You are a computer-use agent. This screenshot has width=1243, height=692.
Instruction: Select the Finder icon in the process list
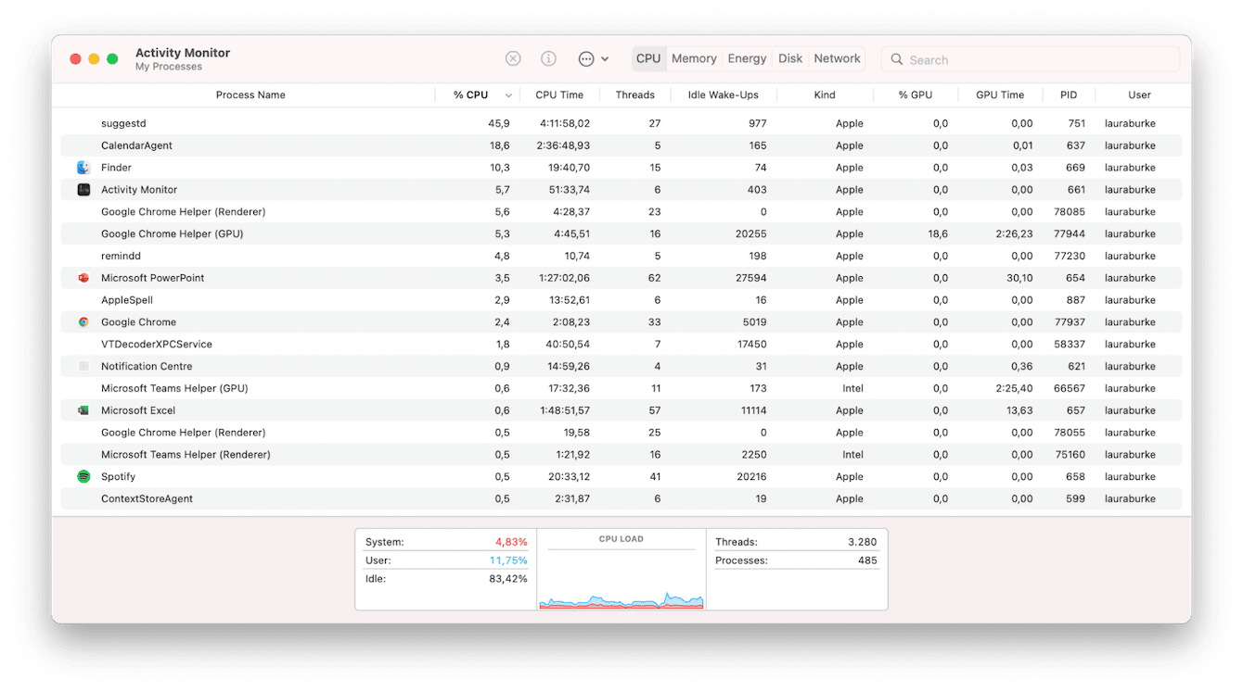(x=83, y=167)
